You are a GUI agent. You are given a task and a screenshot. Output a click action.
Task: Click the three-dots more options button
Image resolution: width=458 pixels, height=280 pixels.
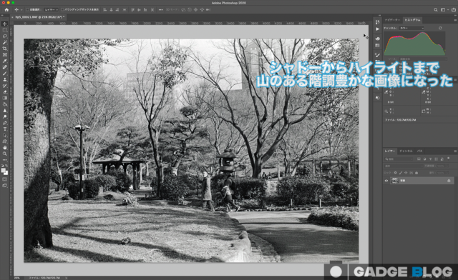(160, 9)
